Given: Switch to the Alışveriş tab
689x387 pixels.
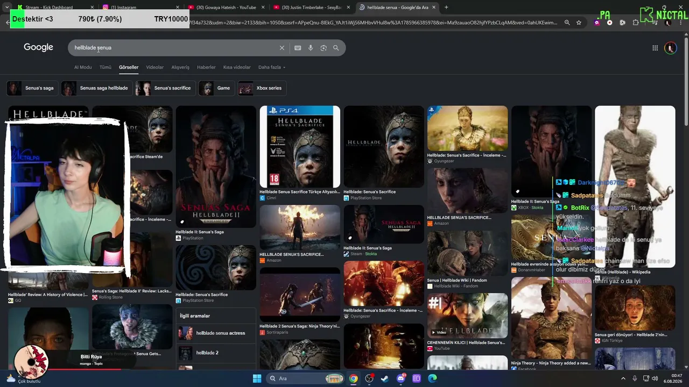Looking at the screenshot, I should 180,67.
